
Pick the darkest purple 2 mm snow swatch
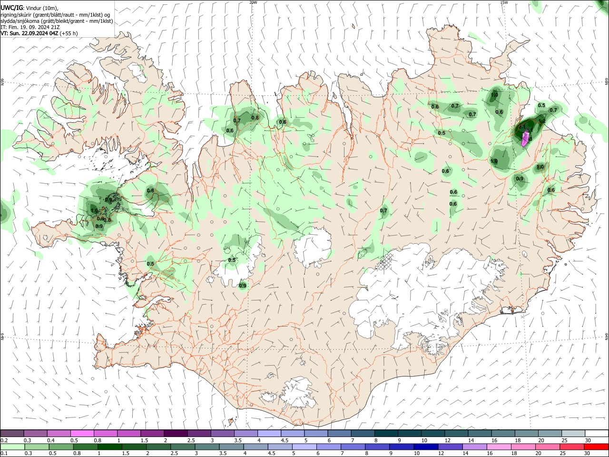(x=175, y=433)
